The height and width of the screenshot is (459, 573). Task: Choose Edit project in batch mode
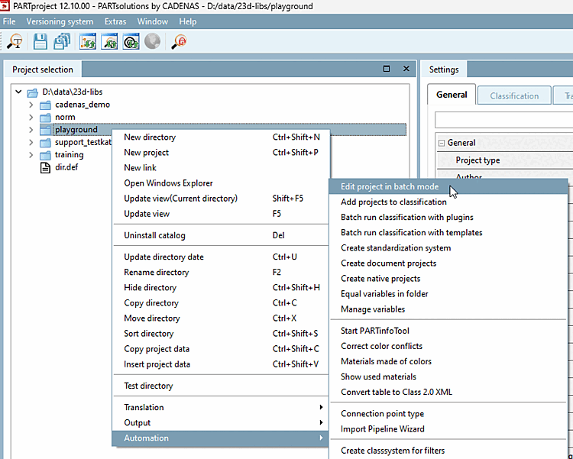448,186
